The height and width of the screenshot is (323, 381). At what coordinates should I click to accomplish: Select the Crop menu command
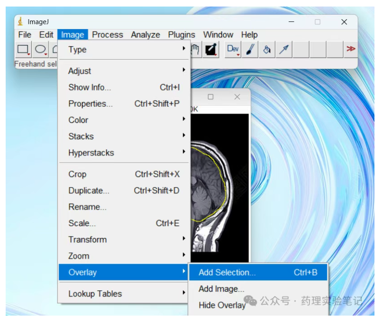pyautogui.click(x=124, y=174)
